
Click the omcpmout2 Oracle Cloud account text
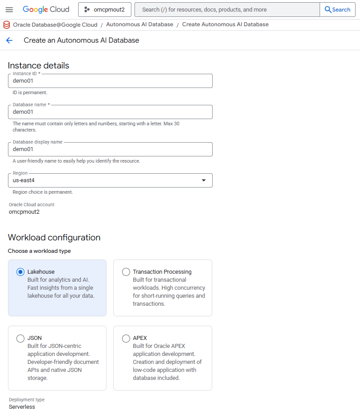pyautogui.click(x=24, y=212)
